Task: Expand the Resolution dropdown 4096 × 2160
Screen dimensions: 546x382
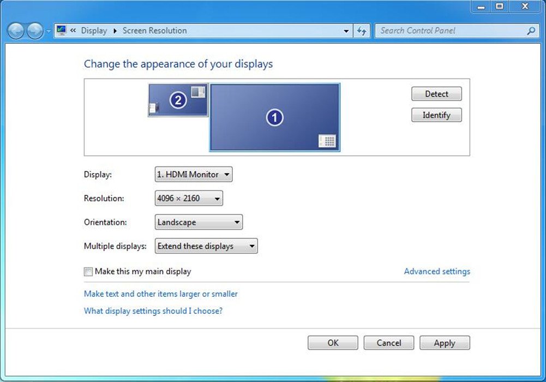Action: [189, 199]
